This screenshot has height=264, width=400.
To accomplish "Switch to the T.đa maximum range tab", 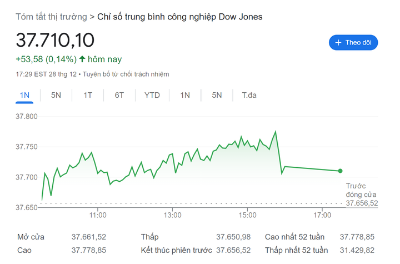I will click(249, 95).
